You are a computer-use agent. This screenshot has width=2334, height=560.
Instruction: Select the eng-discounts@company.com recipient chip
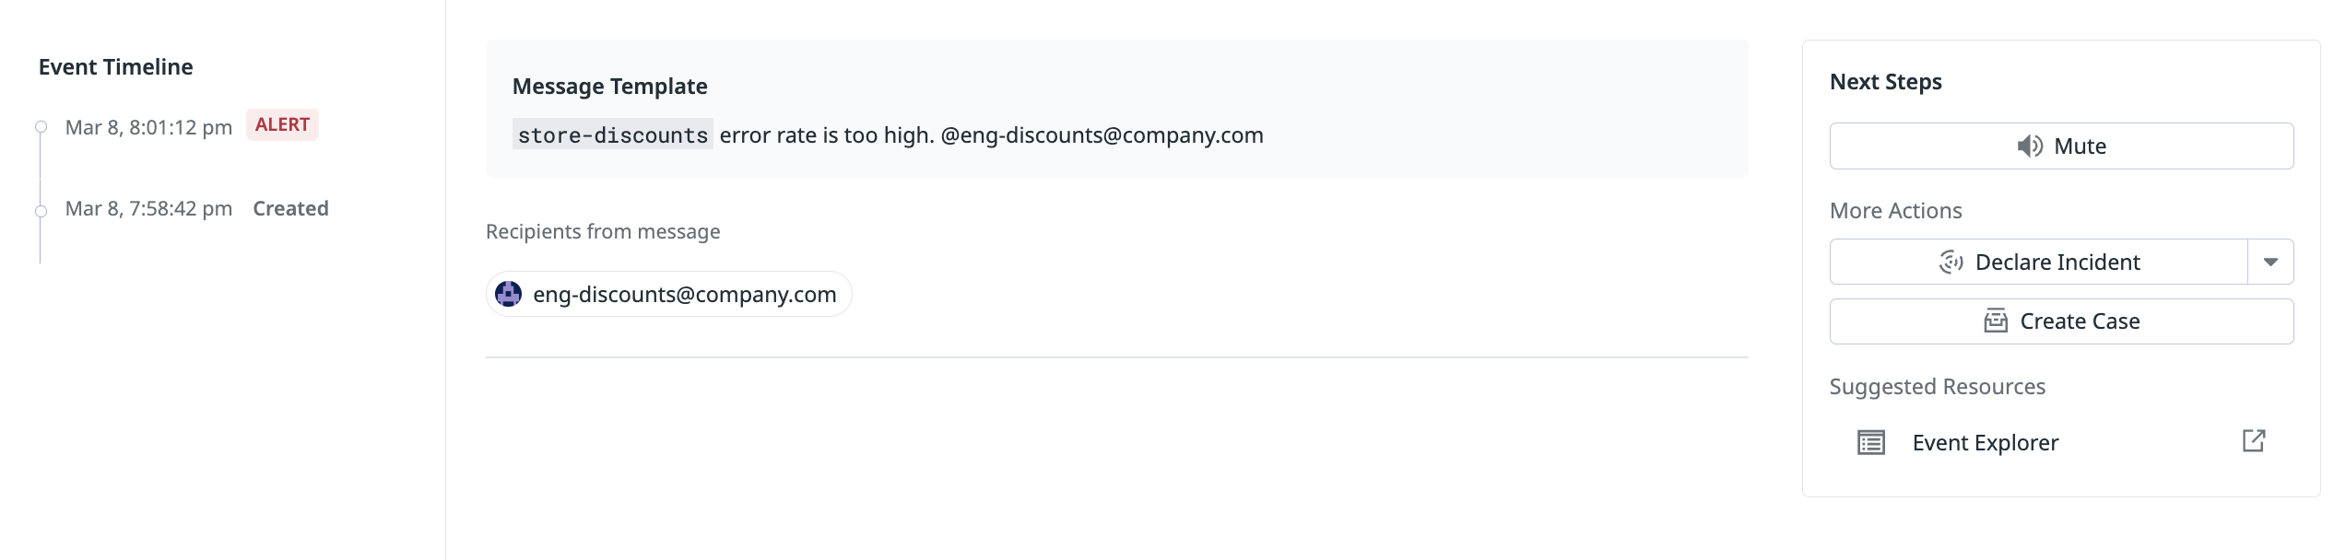click(x=684, y=295)
